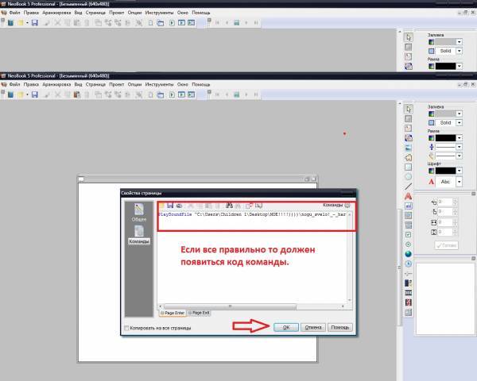
Task: Switch to the Page Exit tab
Action: (201, 314)
